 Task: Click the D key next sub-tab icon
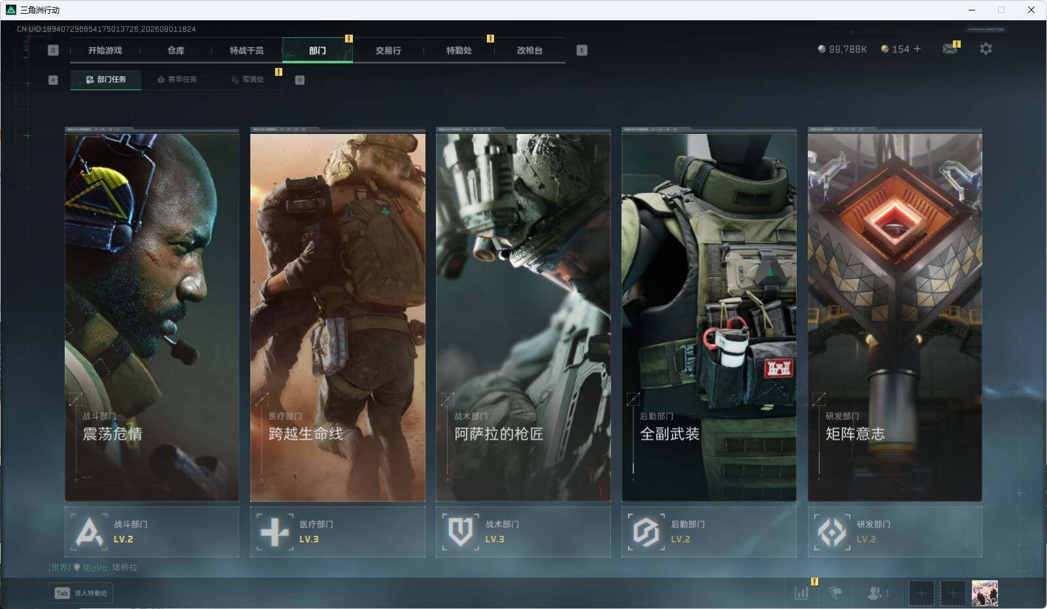point(299,80)
